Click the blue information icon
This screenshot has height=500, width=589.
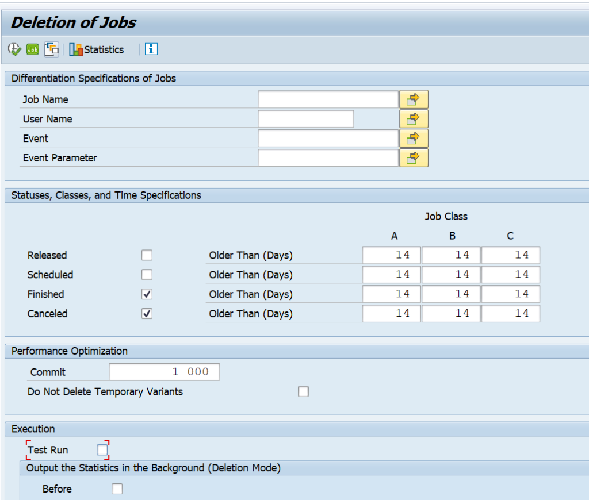[x=151, y=49]
